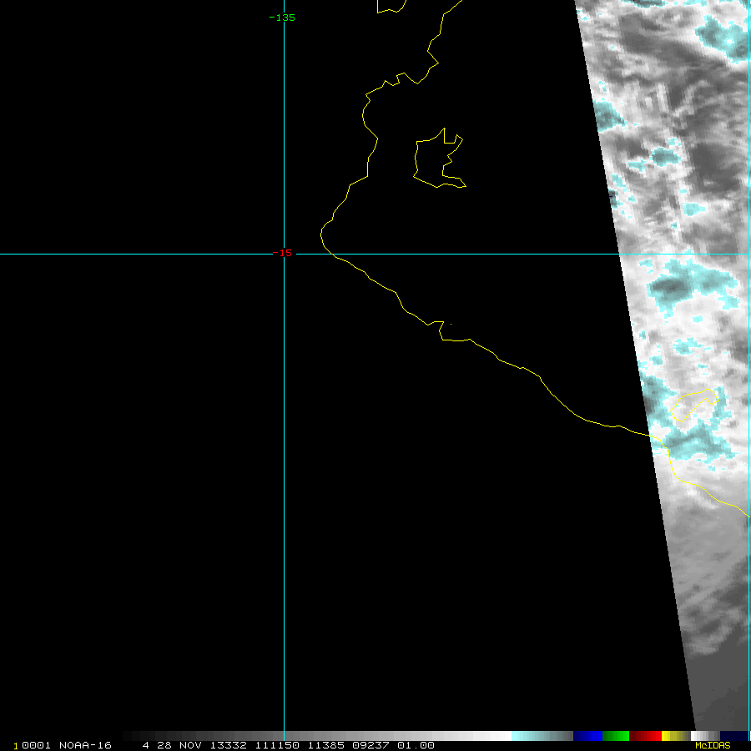Select the red segment of the color bar
This screenshot has height=751, width=751.
click(645, 736)
